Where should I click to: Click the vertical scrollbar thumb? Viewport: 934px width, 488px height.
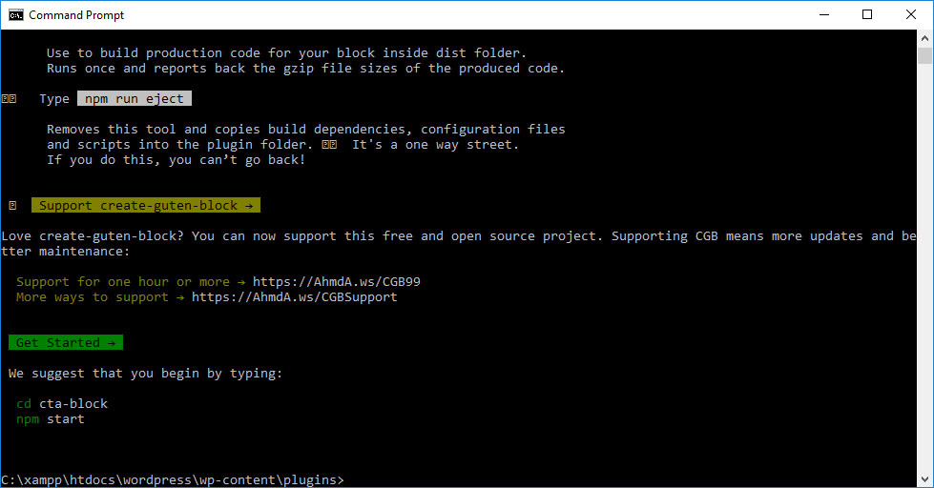click(924, 54)
